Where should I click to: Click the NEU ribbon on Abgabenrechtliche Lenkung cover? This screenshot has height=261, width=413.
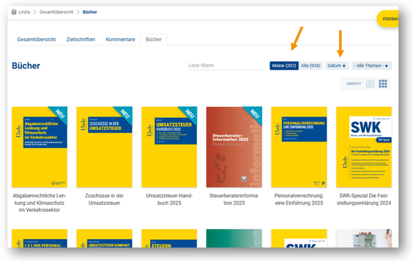[60, 113]
